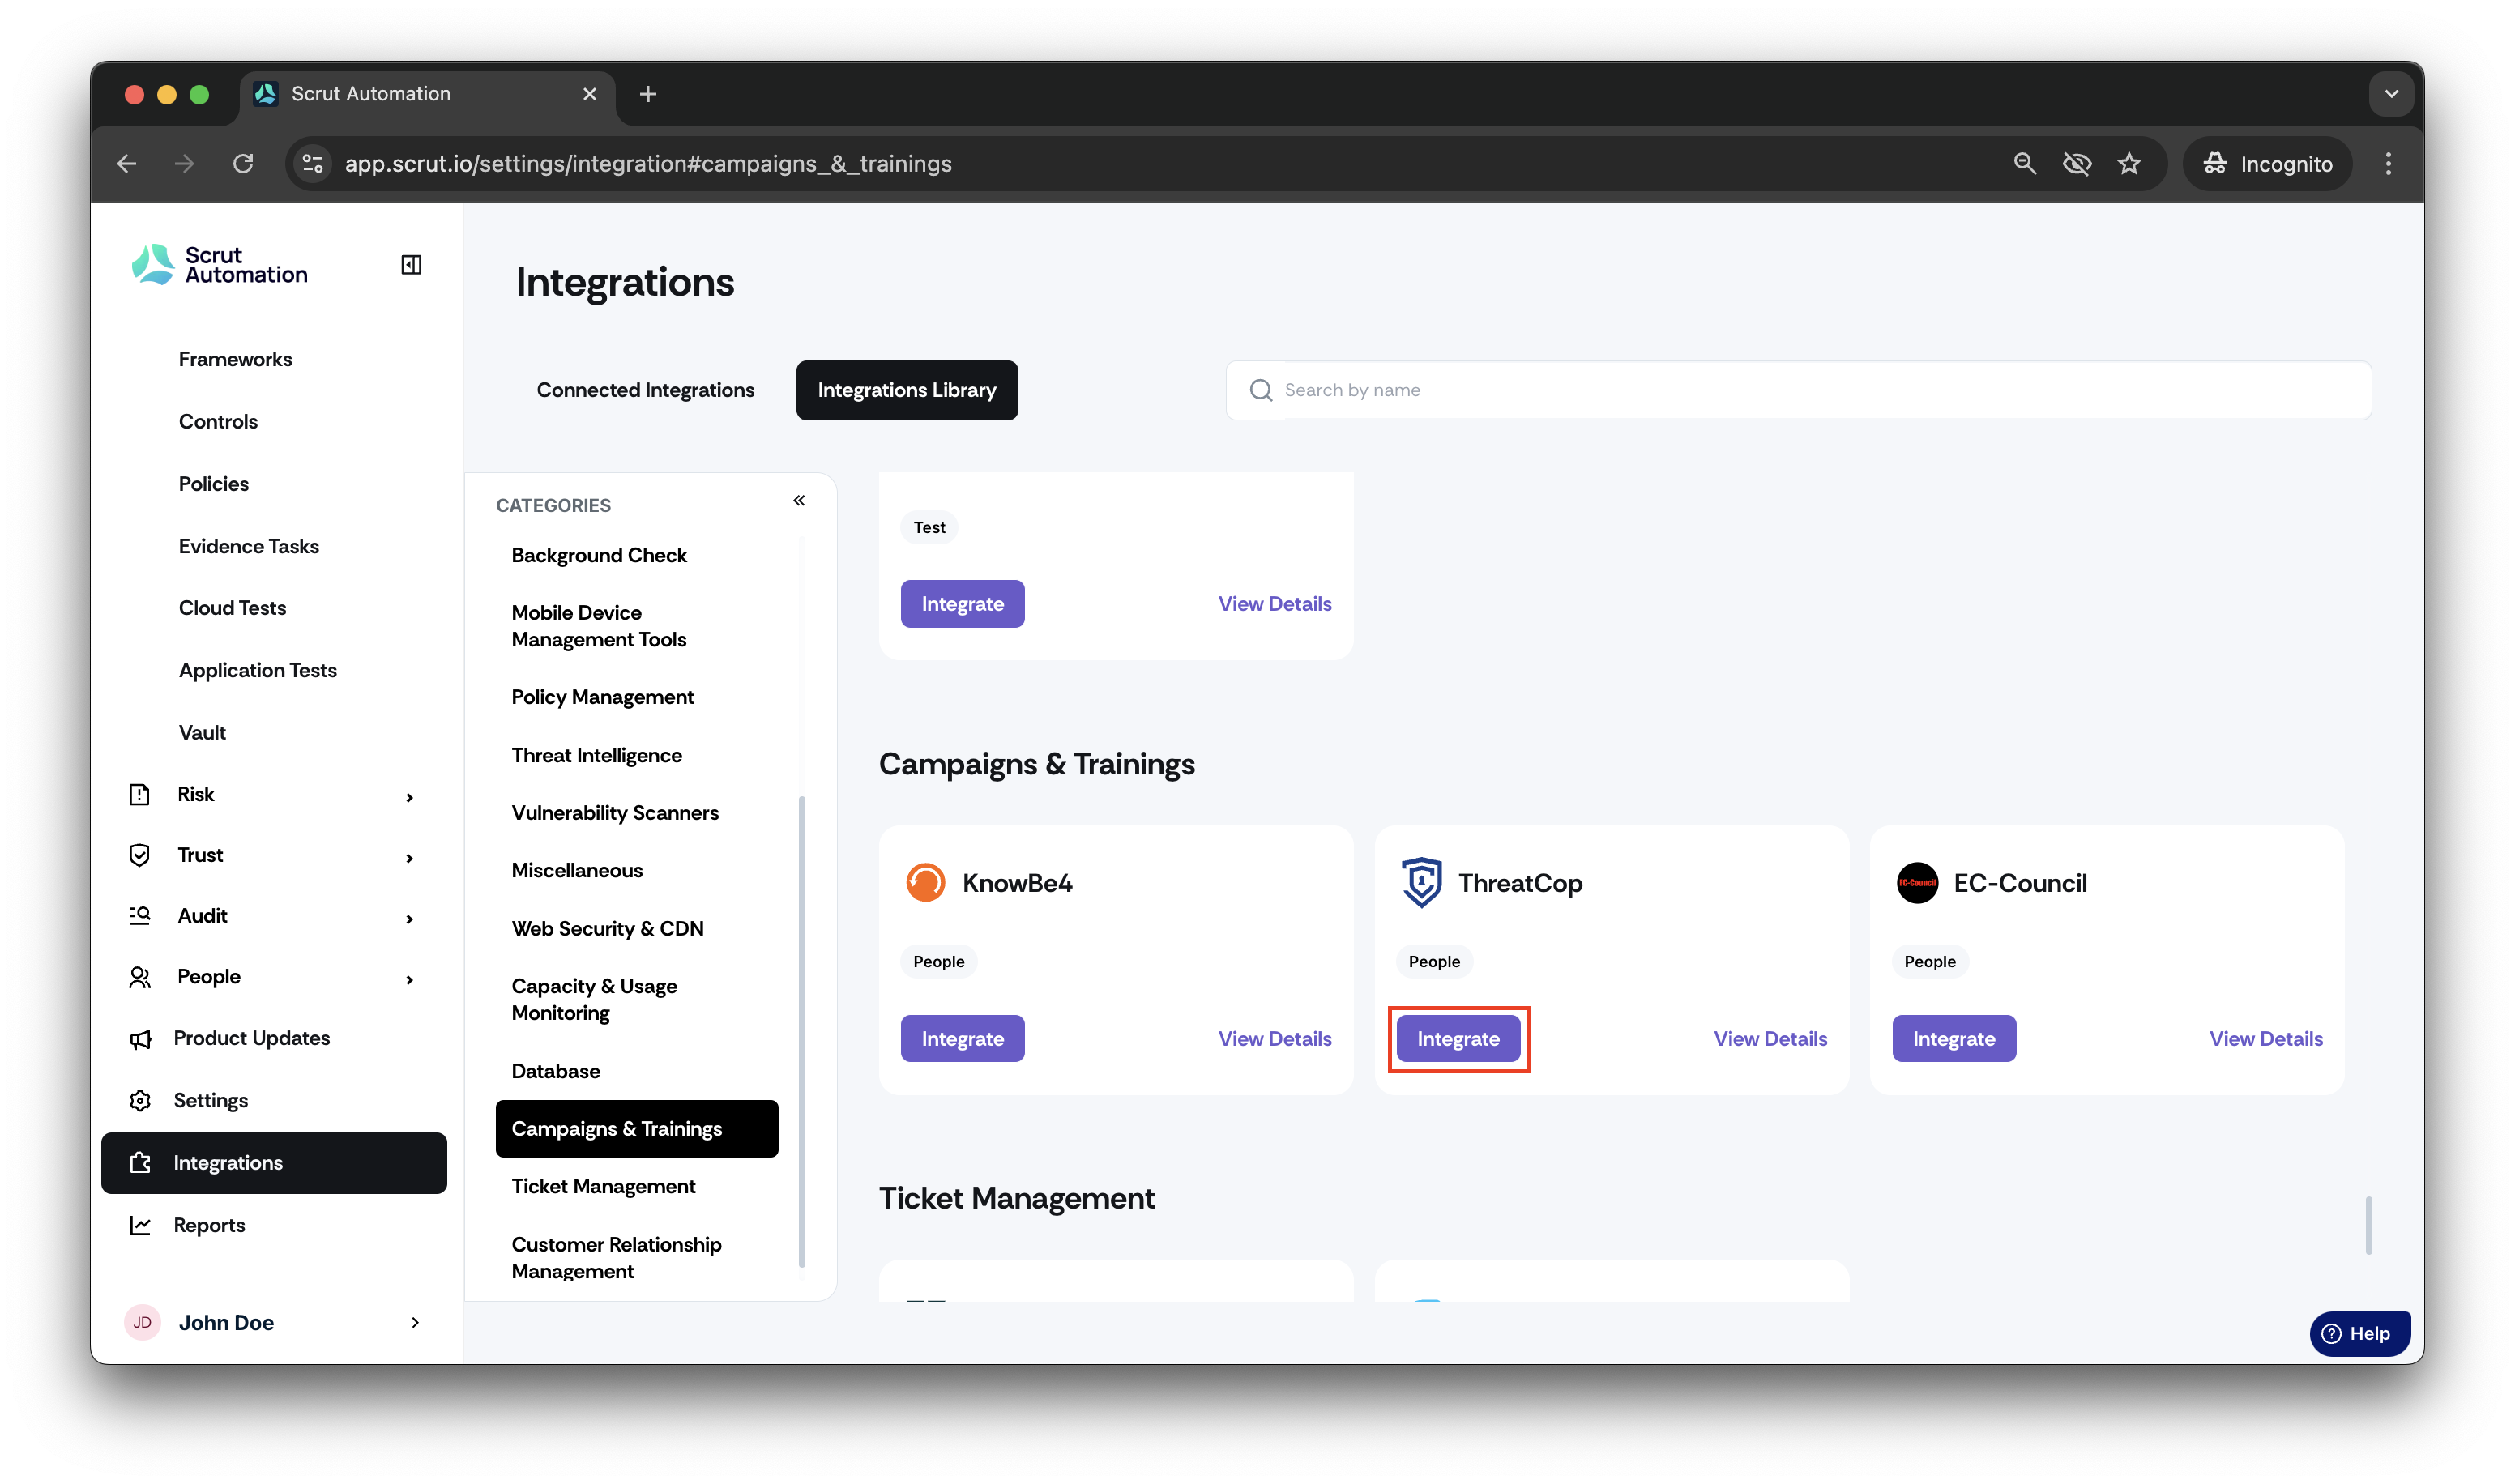
Task: Expand the John Doe account menu
Action: tap(273, 1322)
